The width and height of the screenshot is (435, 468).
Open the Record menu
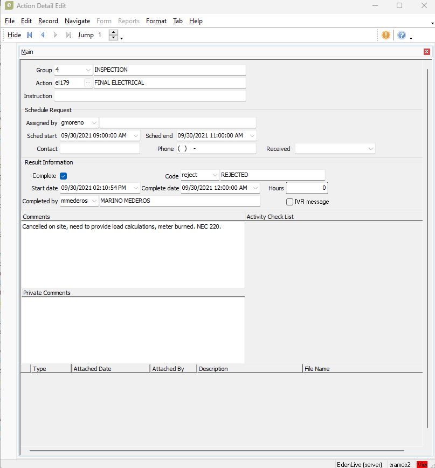[x=48, y=21]
